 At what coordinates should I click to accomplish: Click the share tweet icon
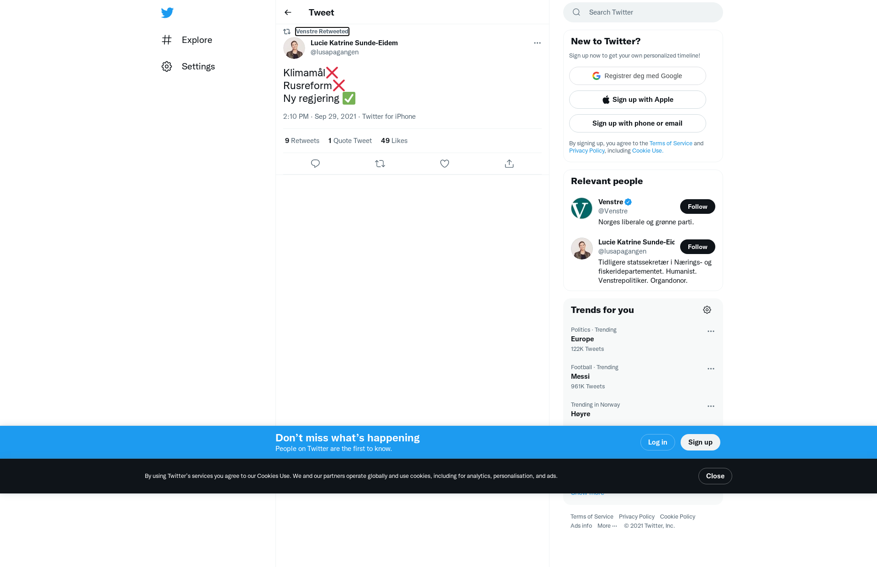click(x=509, y=164)
